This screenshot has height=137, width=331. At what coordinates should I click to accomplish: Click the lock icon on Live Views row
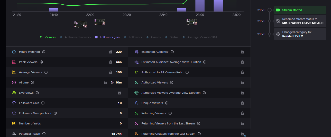(119, 93)
